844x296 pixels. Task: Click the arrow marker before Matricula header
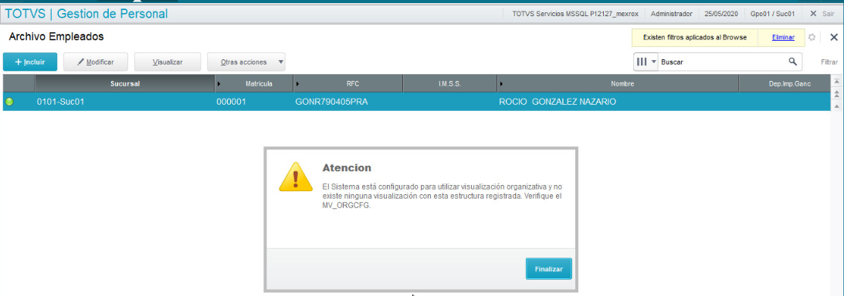(219, 84)
